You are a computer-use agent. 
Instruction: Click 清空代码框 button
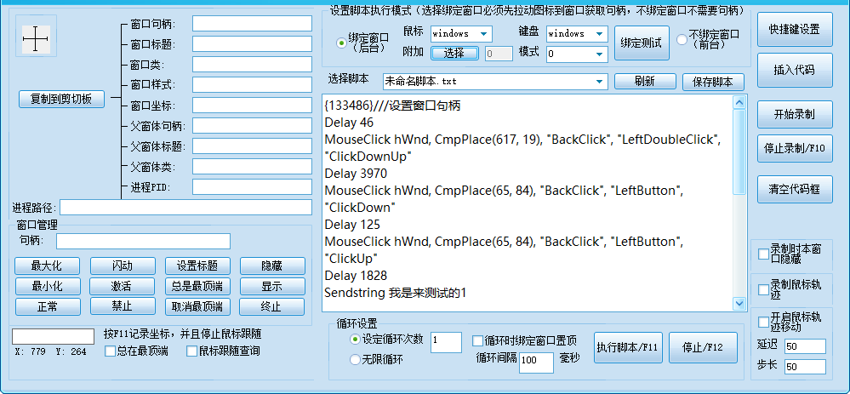click(794, 189)
